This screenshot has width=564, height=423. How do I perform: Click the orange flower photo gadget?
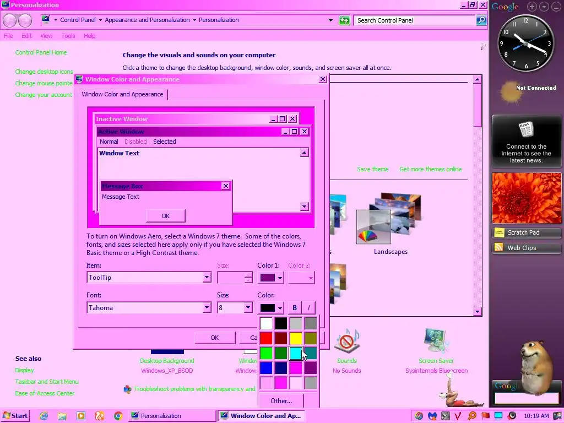pyautogui.click(x=526, y=198)
